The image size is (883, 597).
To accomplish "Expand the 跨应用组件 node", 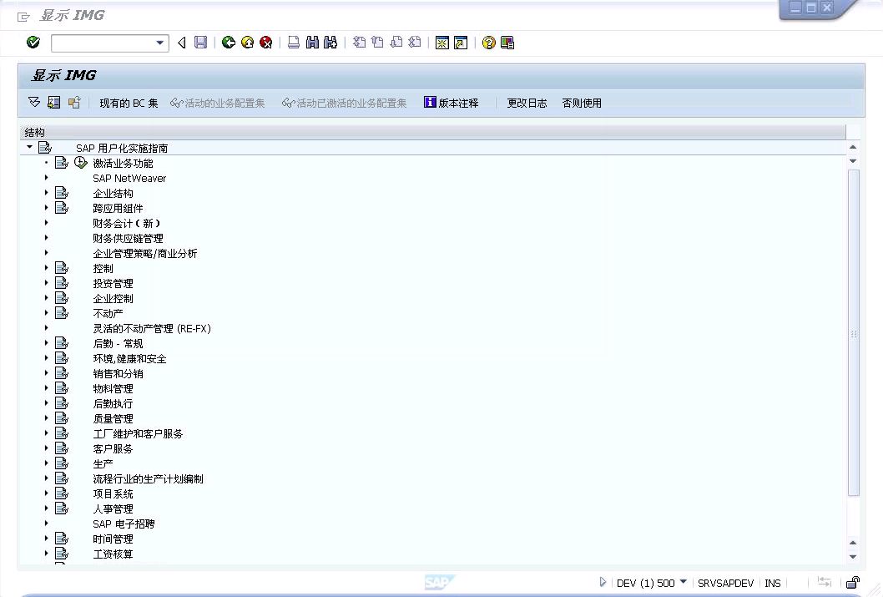I will [46, 208].
